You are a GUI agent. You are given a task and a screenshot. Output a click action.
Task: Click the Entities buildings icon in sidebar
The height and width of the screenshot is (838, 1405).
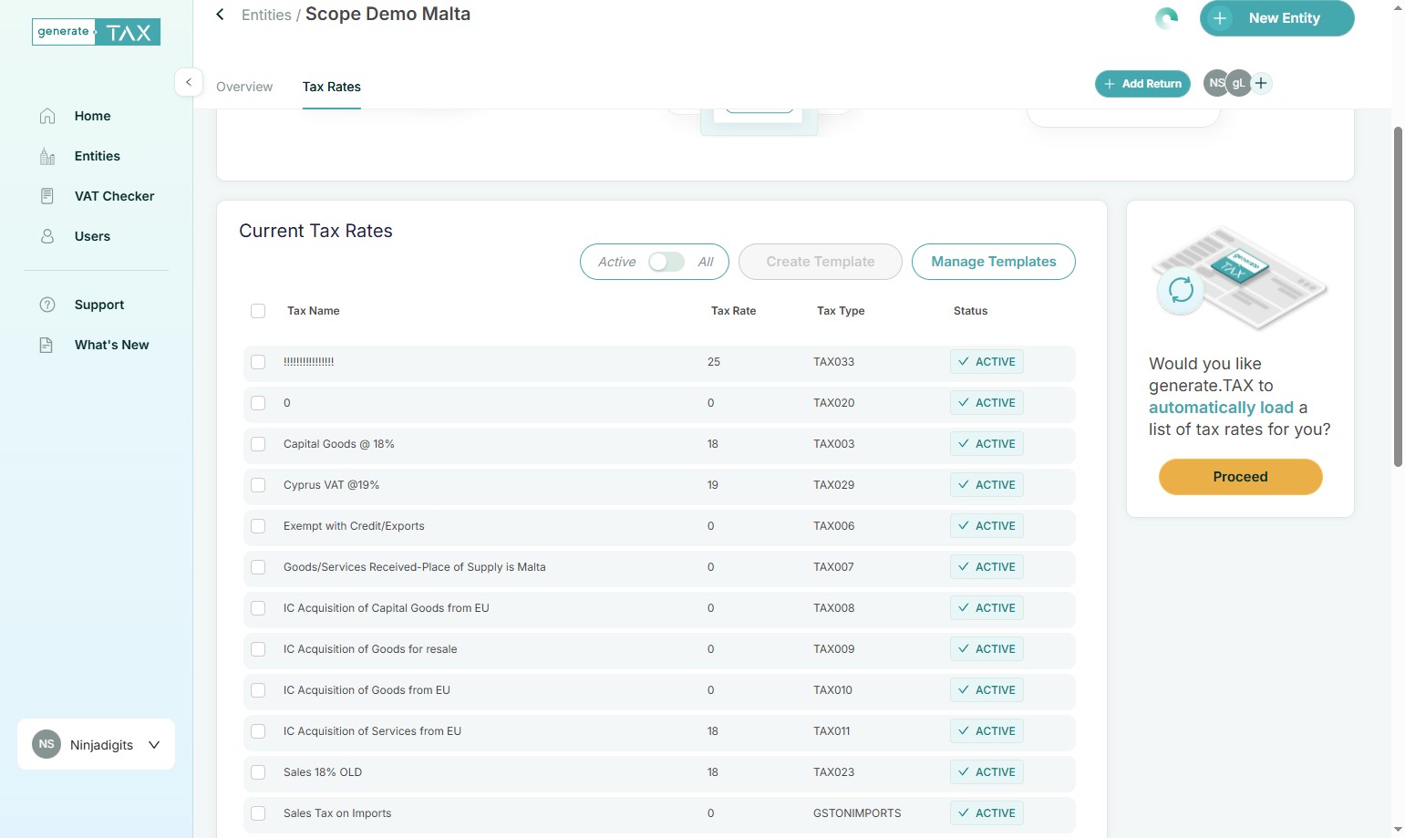(x=47, y=156)
